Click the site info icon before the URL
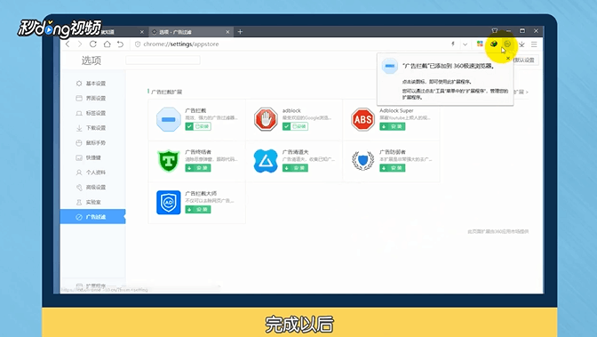 click(138, 44)
